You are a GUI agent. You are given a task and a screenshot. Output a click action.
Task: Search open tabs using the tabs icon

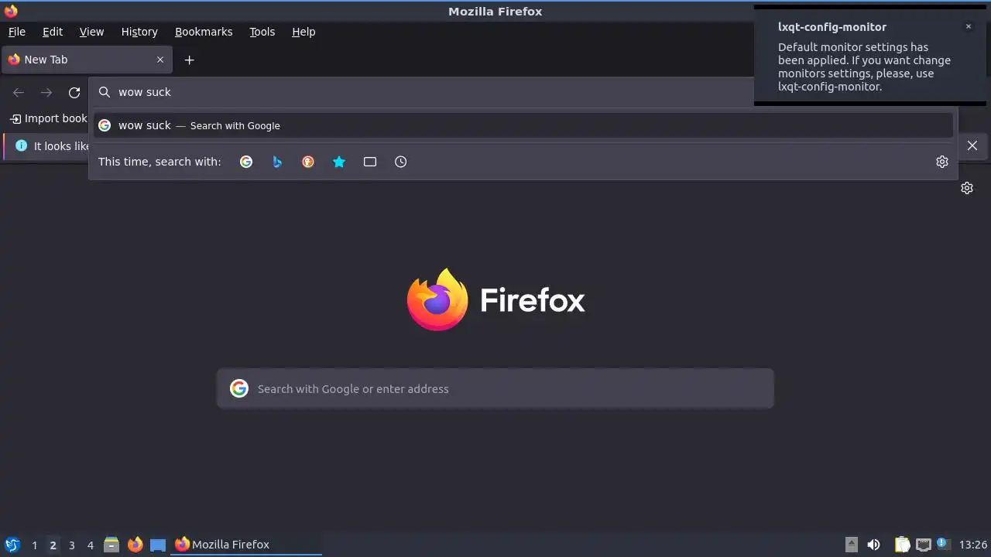tap(370, 162)
